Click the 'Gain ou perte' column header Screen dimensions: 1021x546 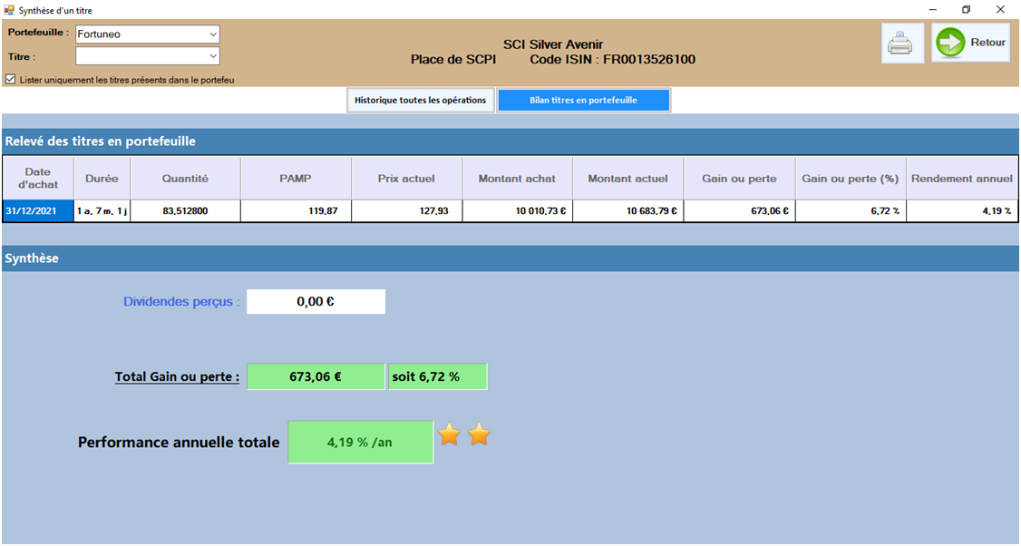[x=739, y=178]
